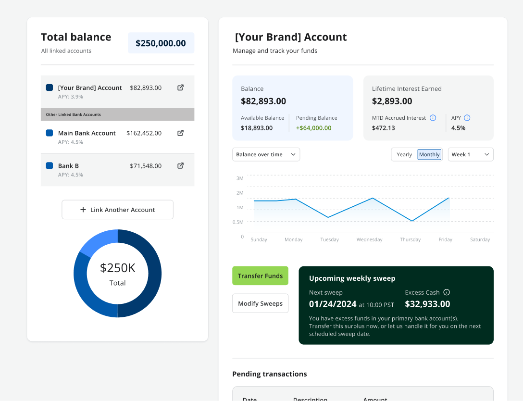Click the MTD Accrued Interest info icon
The width and height of the screenshot is (523, 401).
click(x=433, y=118)
